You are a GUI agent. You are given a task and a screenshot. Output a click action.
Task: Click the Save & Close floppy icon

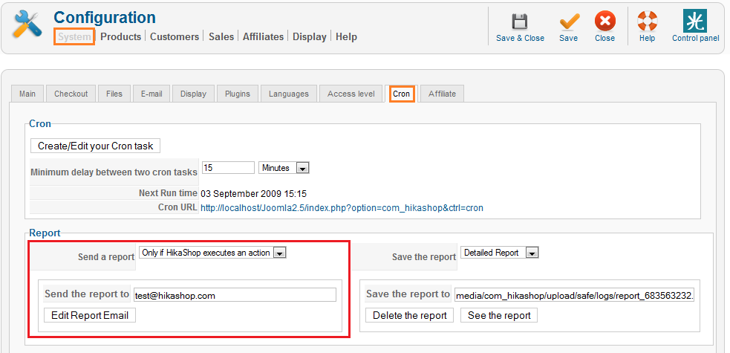click(520, 22)
